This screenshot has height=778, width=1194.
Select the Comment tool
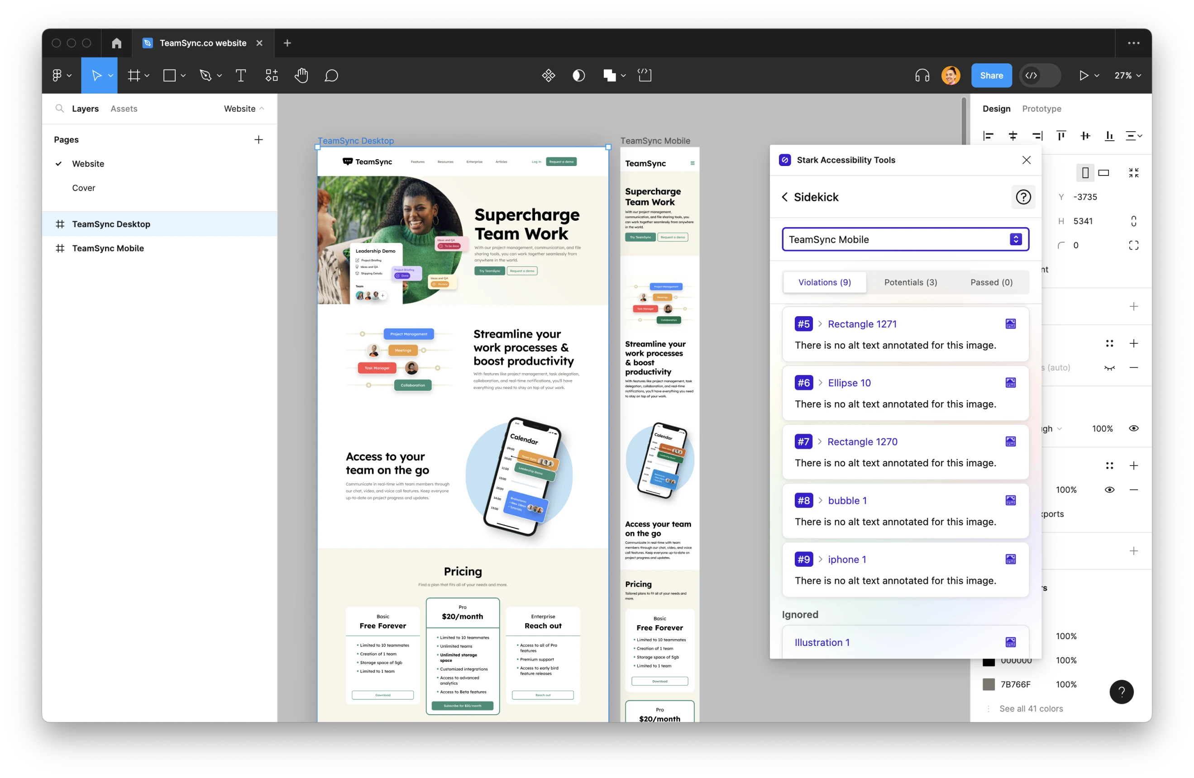[331, 76]
